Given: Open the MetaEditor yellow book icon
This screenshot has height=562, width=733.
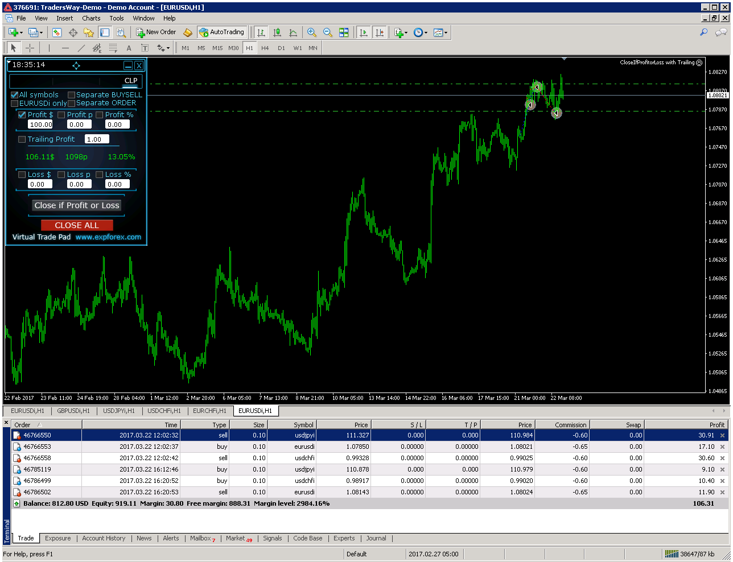Looking at the screenshot, I should click(188, 32).
